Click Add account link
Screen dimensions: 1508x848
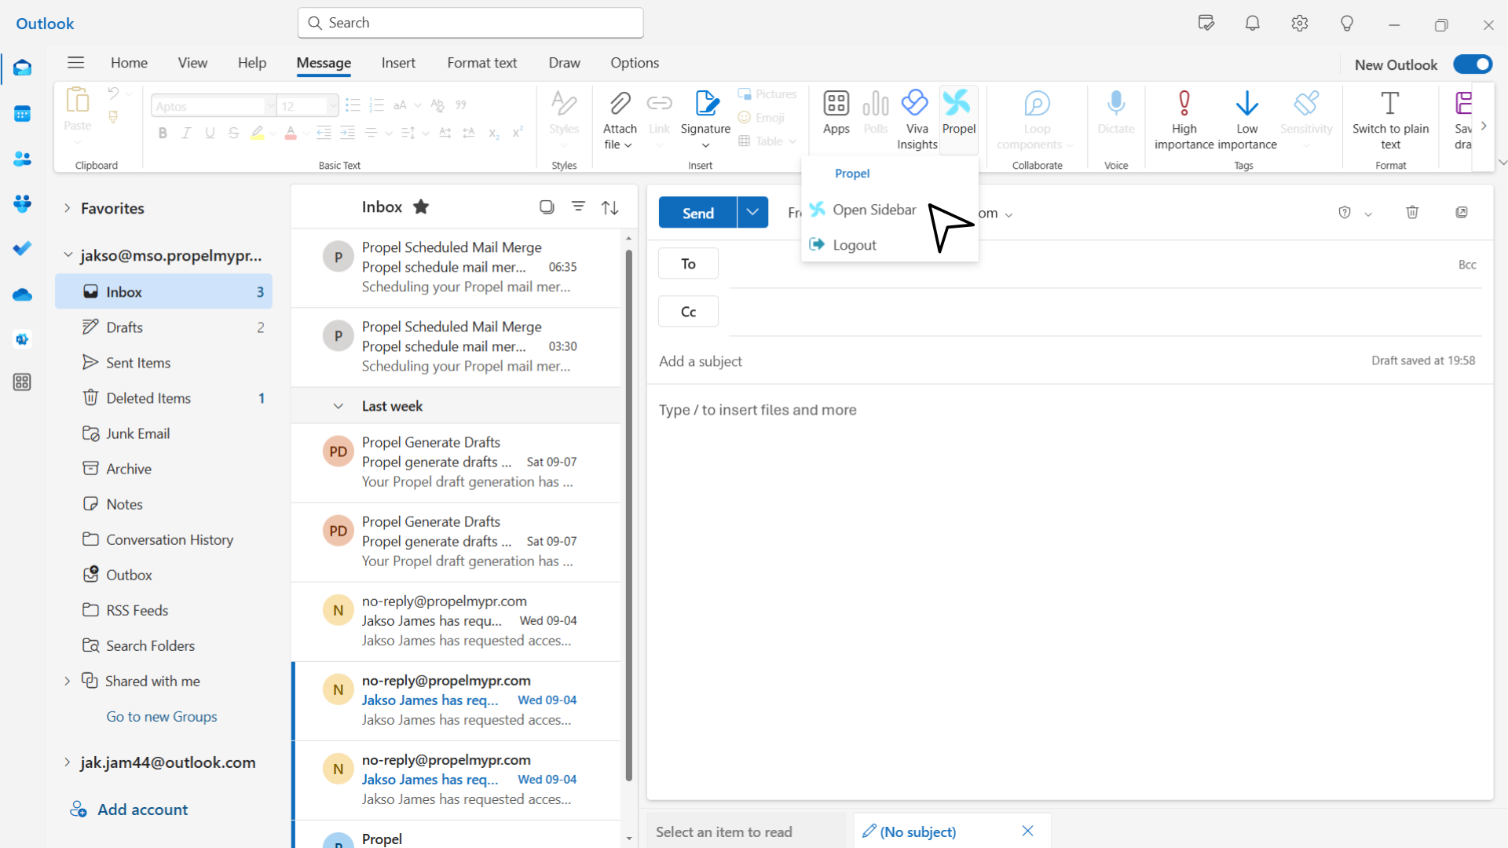(129, 810)
